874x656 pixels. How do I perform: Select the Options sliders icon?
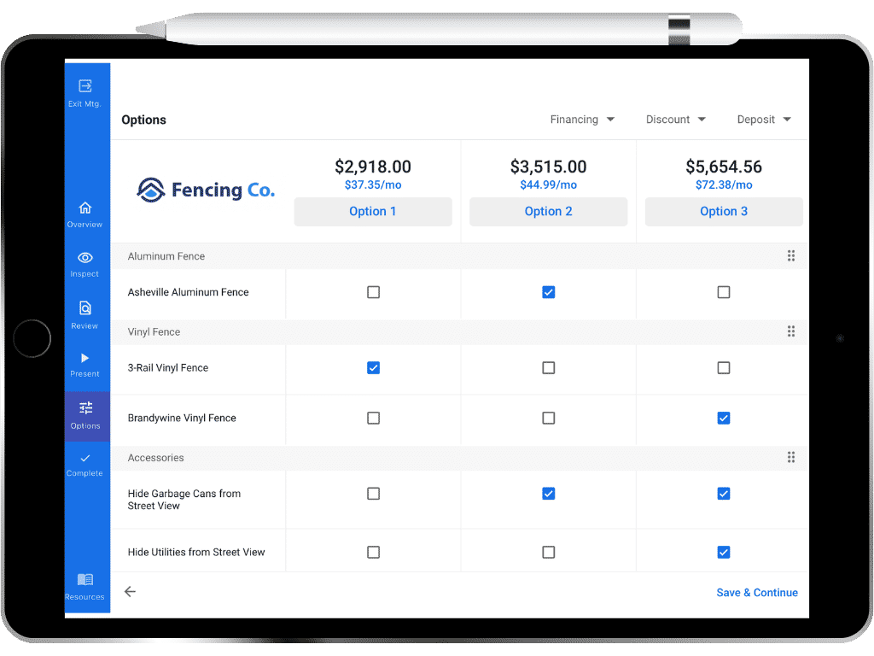pyautogui.click(x=85, y=408)
